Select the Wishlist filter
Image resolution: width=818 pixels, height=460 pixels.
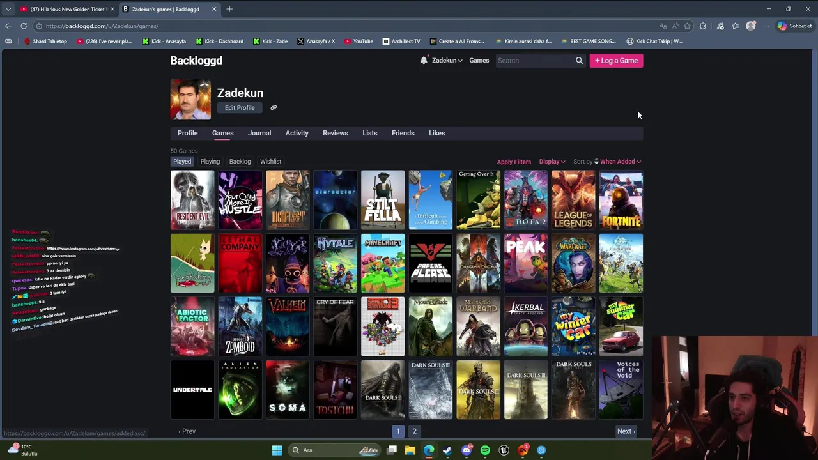pyautogui.click(x=271, y=162)
